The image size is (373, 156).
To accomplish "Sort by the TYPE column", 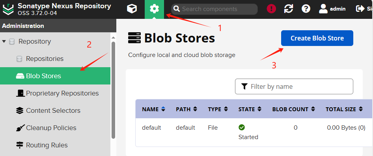I will coord(218,109).
